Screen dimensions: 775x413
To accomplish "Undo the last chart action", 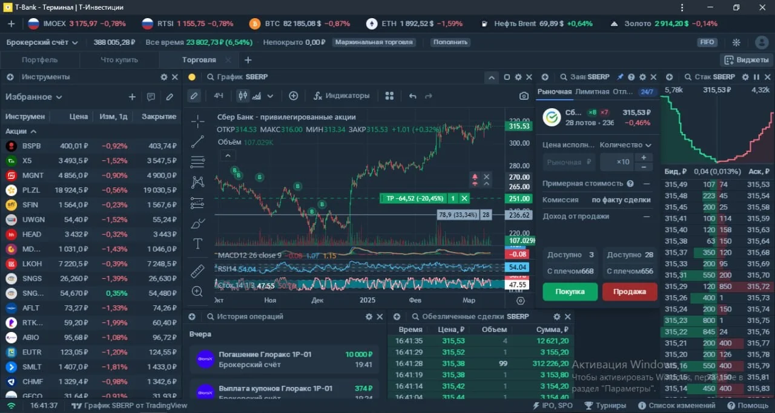I will pos(413,96).
